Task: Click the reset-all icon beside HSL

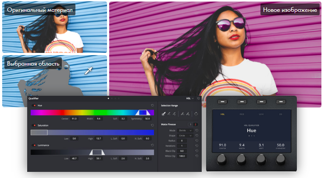Action: [x=198, y=98]
